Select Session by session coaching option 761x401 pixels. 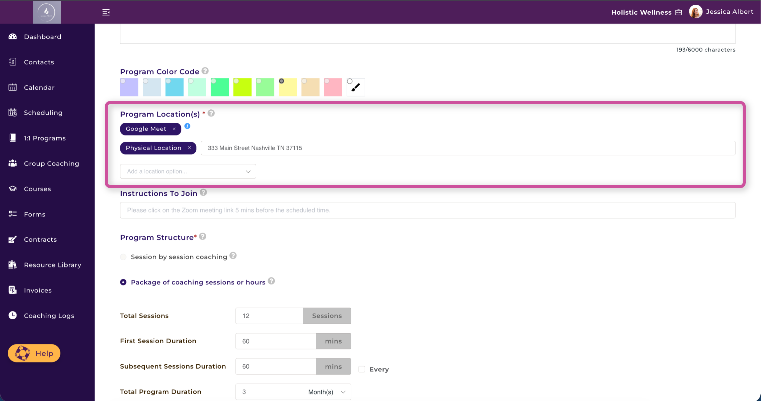[x=124, y=257]
